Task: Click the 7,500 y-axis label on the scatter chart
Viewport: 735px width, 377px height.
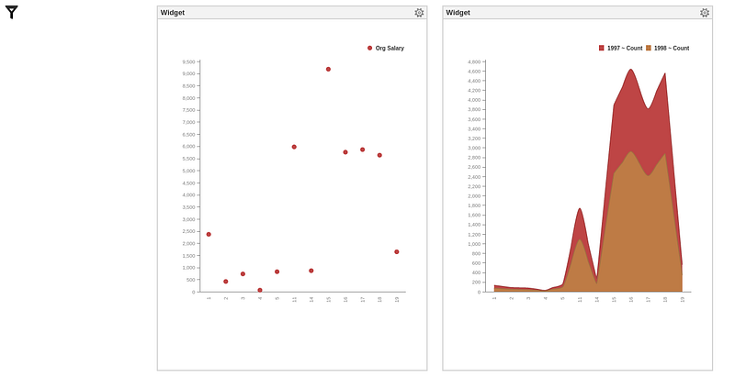Action: coord(189,110)
